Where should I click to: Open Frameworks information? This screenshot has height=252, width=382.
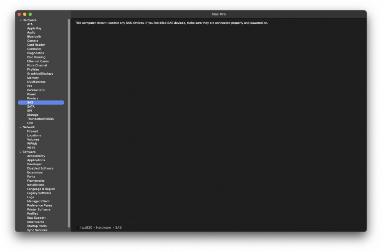pos(36,181)
